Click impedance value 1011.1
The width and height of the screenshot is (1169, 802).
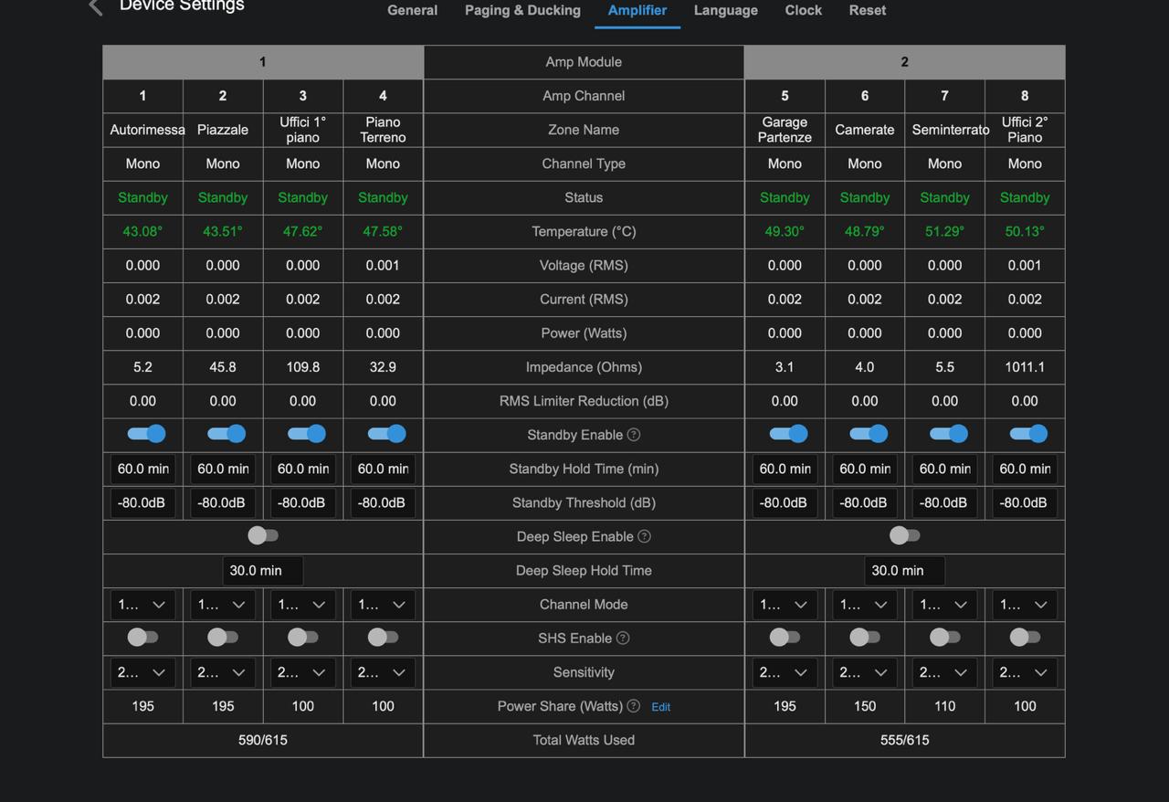(1025, 367)
